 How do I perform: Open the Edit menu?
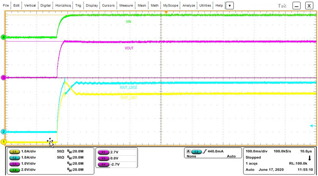coord(16,5)
